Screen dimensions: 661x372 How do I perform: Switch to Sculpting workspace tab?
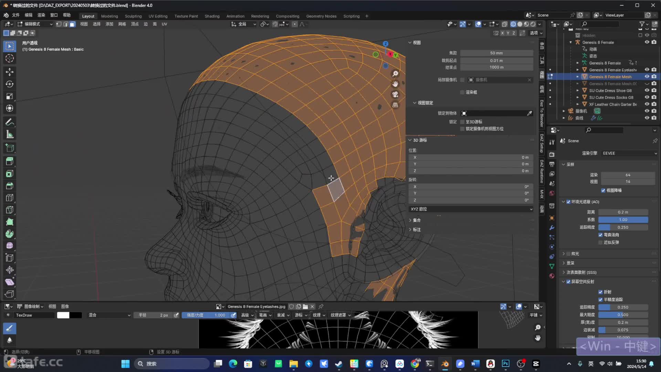pyautogui.click(x=133, y=16)
